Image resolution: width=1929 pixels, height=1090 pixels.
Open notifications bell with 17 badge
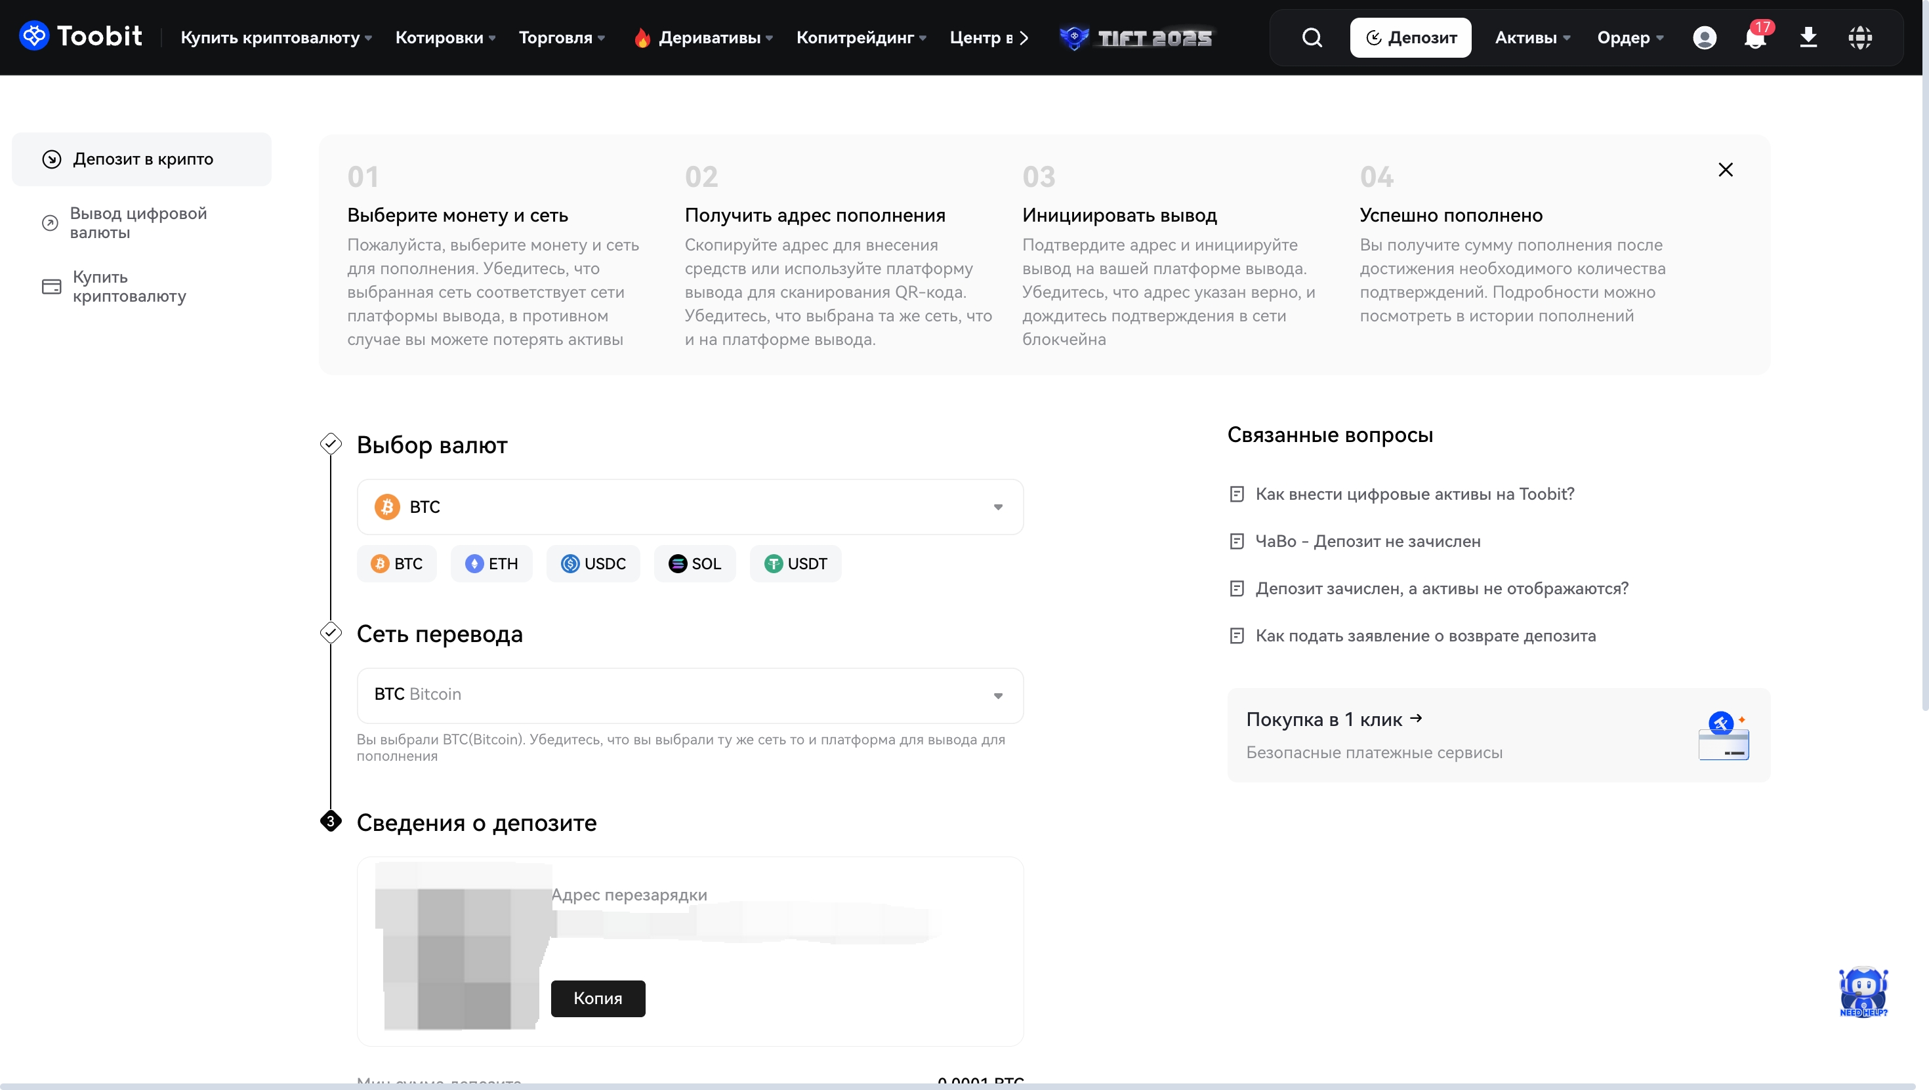(1754, 37)
